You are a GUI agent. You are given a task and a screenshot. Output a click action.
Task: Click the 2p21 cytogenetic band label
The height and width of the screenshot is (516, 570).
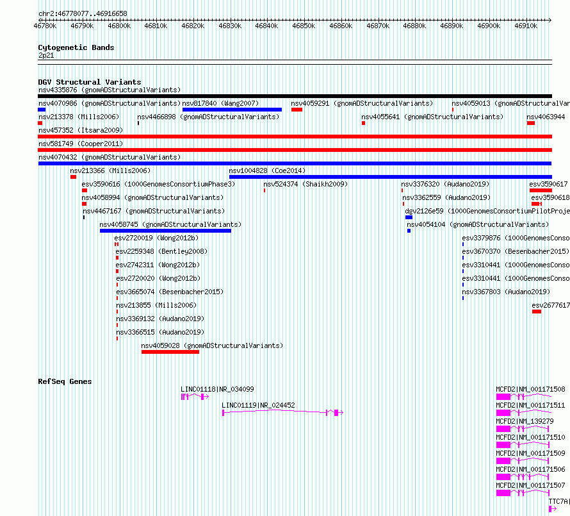tap(46, 55)
